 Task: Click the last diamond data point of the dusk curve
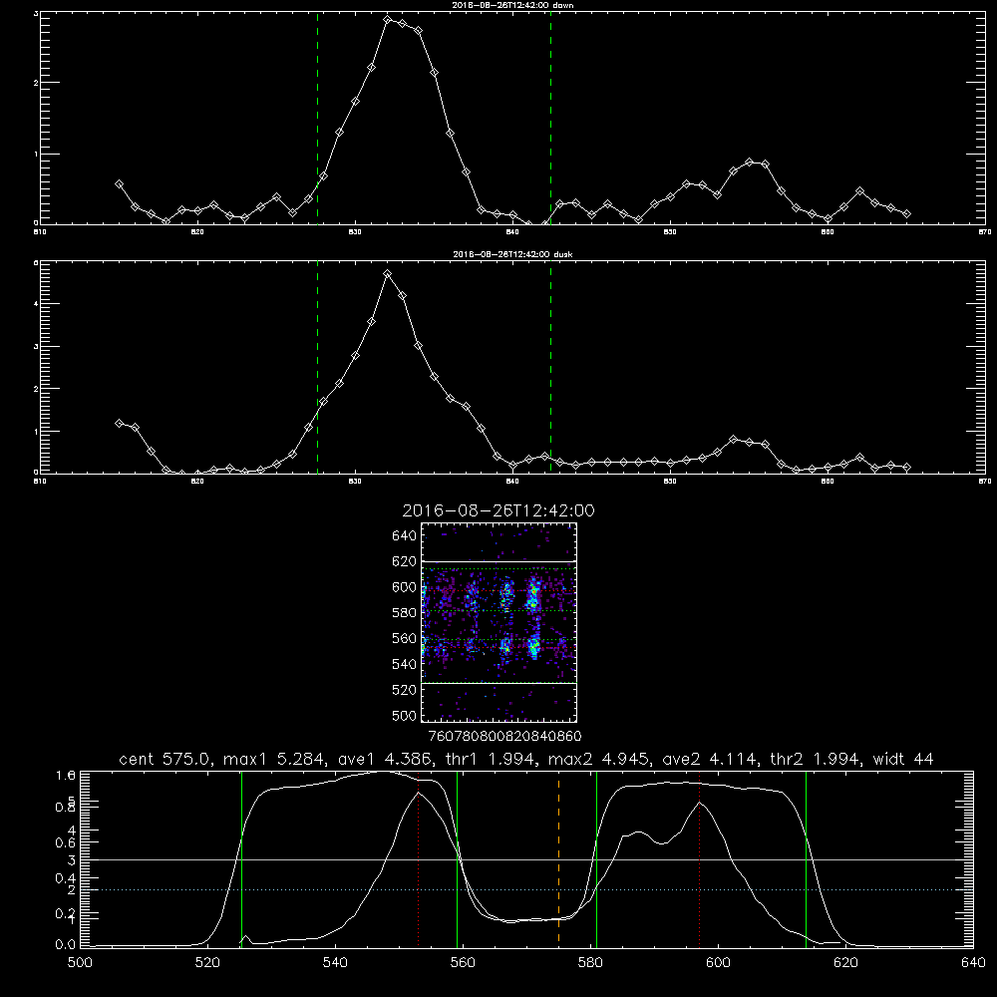pos(906,468)
